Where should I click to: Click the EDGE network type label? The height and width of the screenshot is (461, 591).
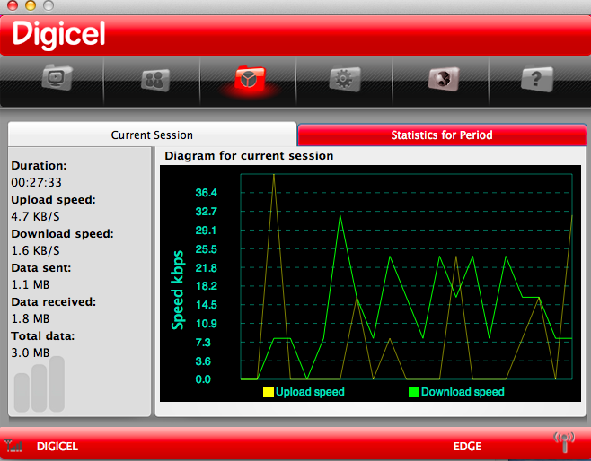(467, 447)
